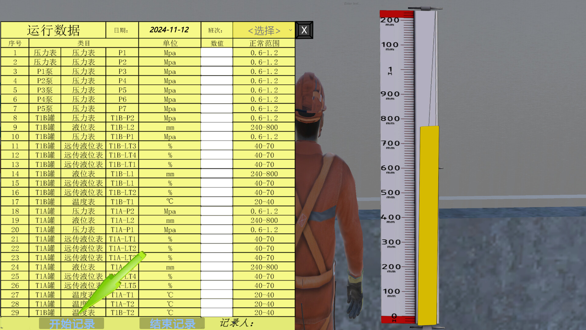Click the 结束记录 stop recording button

[x=172, y=323]
